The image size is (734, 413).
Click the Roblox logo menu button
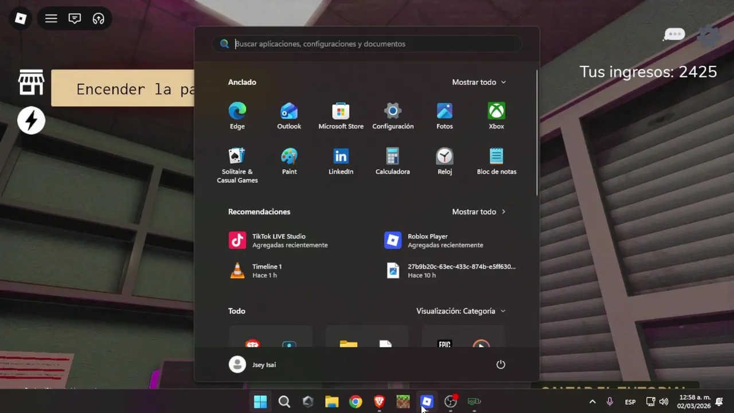point(21,18)
